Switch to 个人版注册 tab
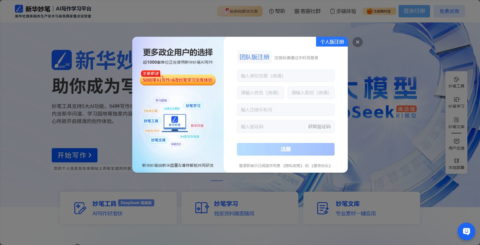480x245 pixels. point(332,42)
